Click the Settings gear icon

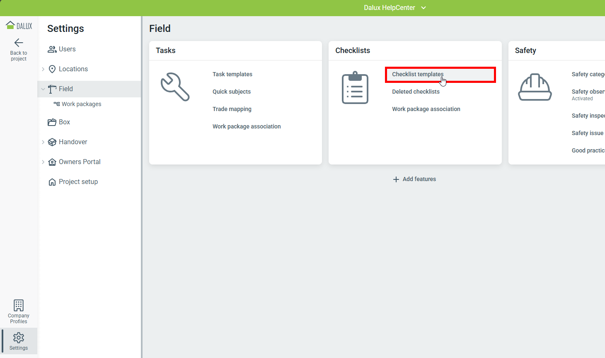point(19,338)
